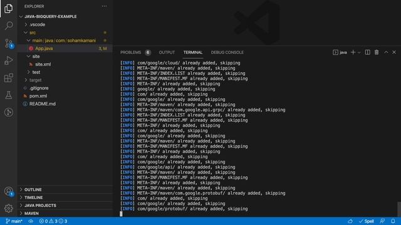Image resolution: width=401 pixels, height=225 pixels.
Task: Expand the Timeline section
Action: pos(65,197)
